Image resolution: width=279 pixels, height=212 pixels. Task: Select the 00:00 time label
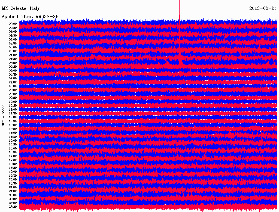(13, 24)
